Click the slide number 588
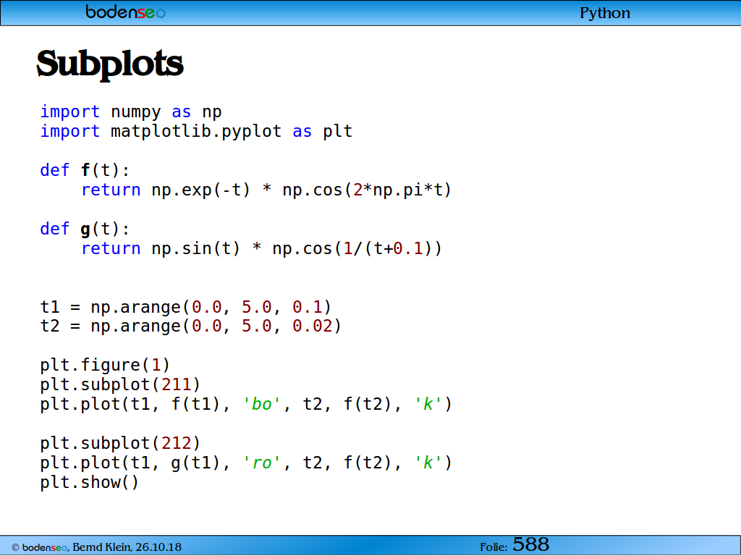Screen dimensions: 741x556 coord(530,544)
